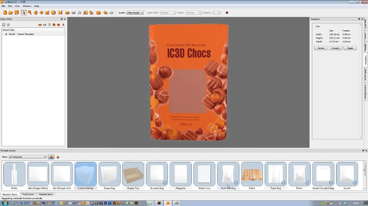Click the Label Width stepper field
The width and height of the screenshot is (368, 206).
click(x=168, y=13)
